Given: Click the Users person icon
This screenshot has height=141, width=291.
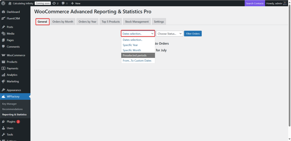Looking at the screenshot, I should [3, 128].
